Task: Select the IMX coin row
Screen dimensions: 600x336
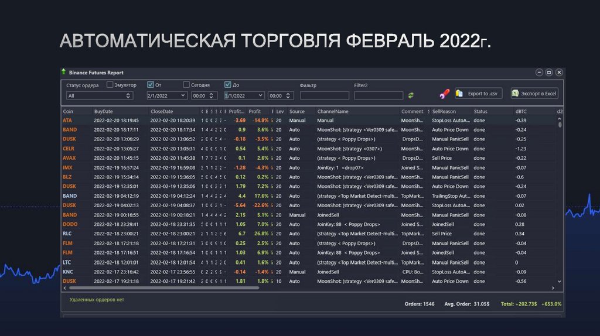Action: 309,167
